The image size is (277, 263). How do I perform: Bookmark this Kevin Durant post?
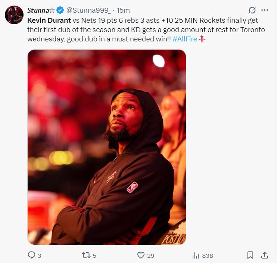coord(250,255)
